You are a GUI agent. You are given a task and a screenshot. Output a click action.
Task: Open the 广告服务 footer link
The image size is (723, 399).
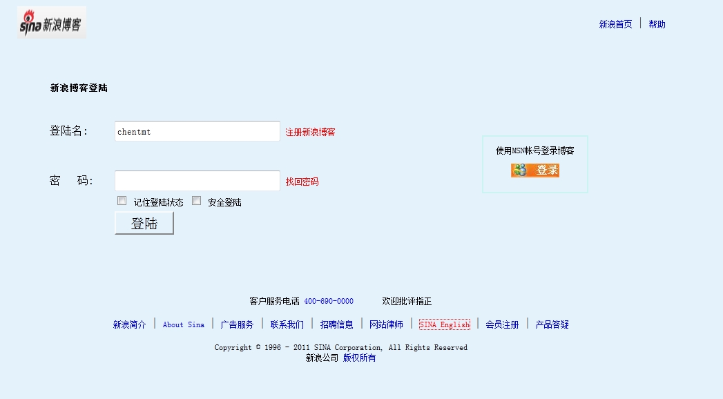point(237,325)
